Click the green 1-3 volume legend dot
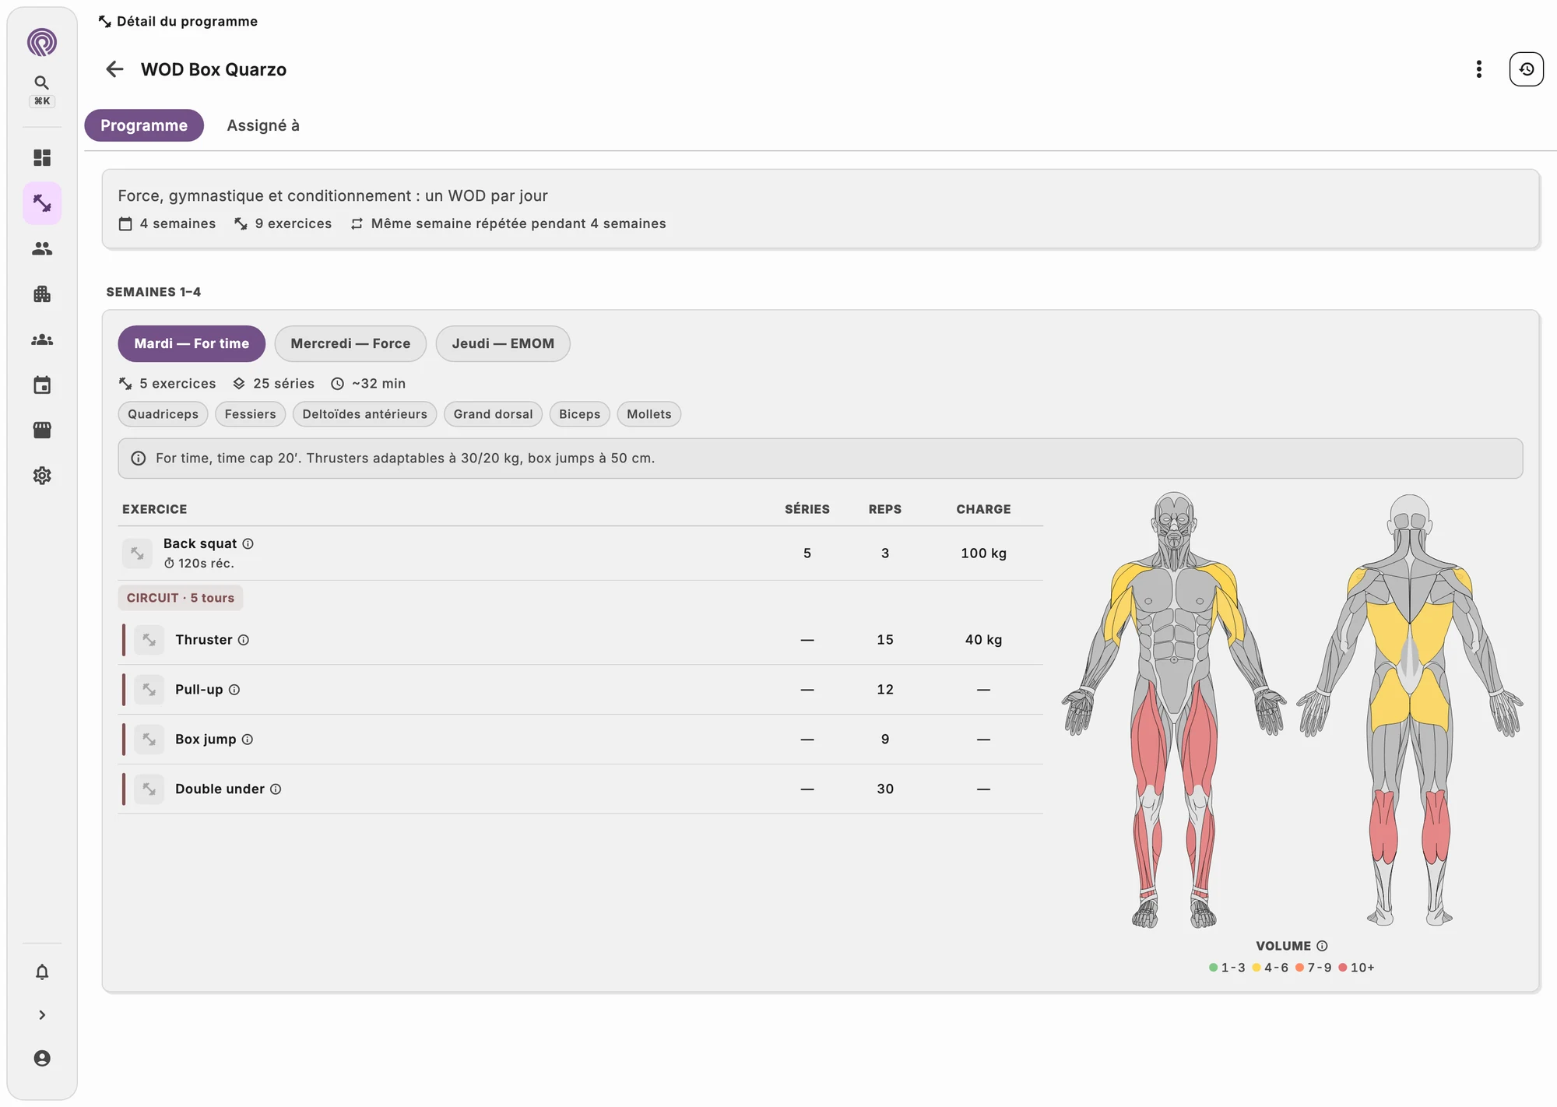 1213,968
